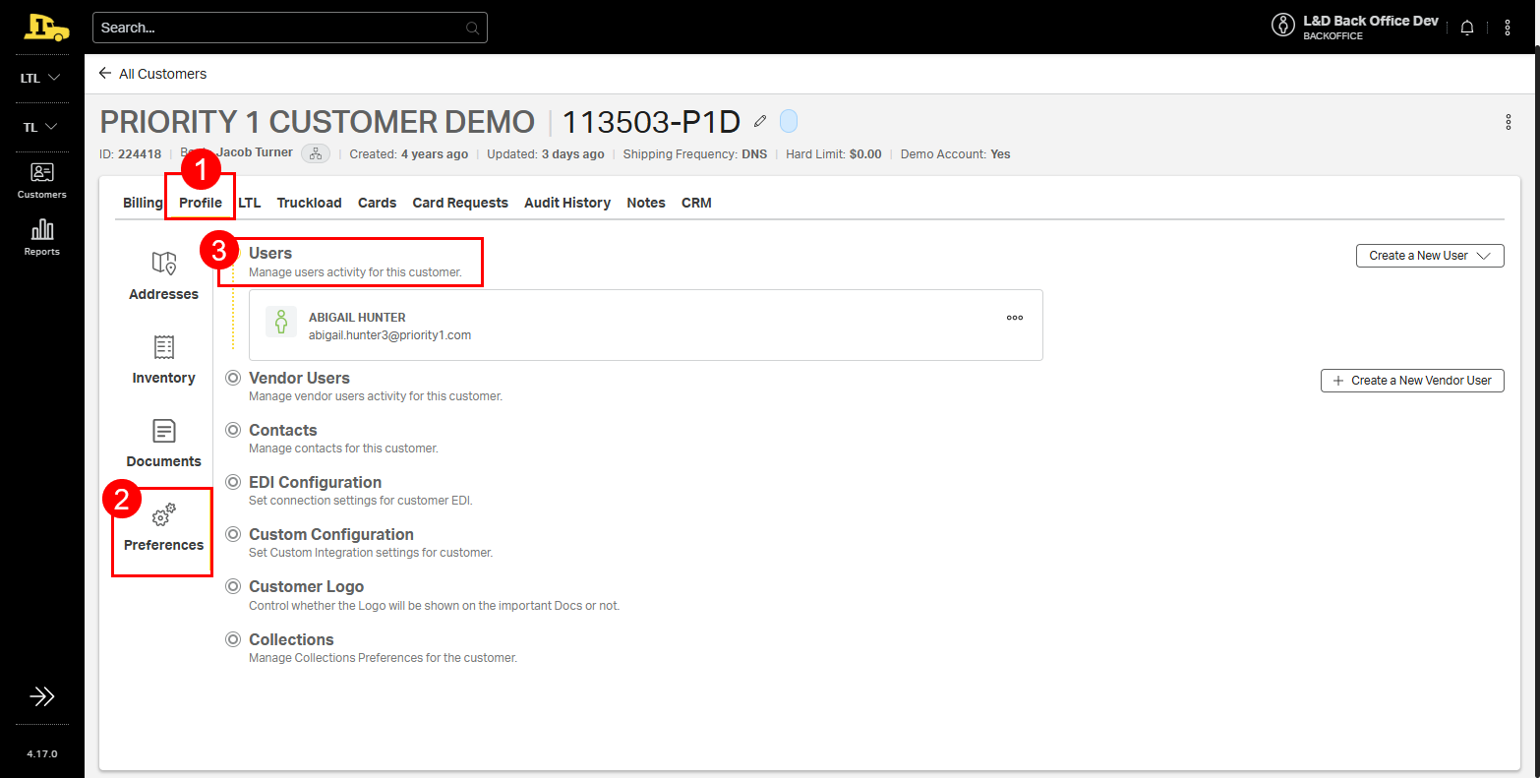This screenshot has height=778, width=1540.
Task: Click the ABIGAIL HUNTER user name
Action: 357,318
